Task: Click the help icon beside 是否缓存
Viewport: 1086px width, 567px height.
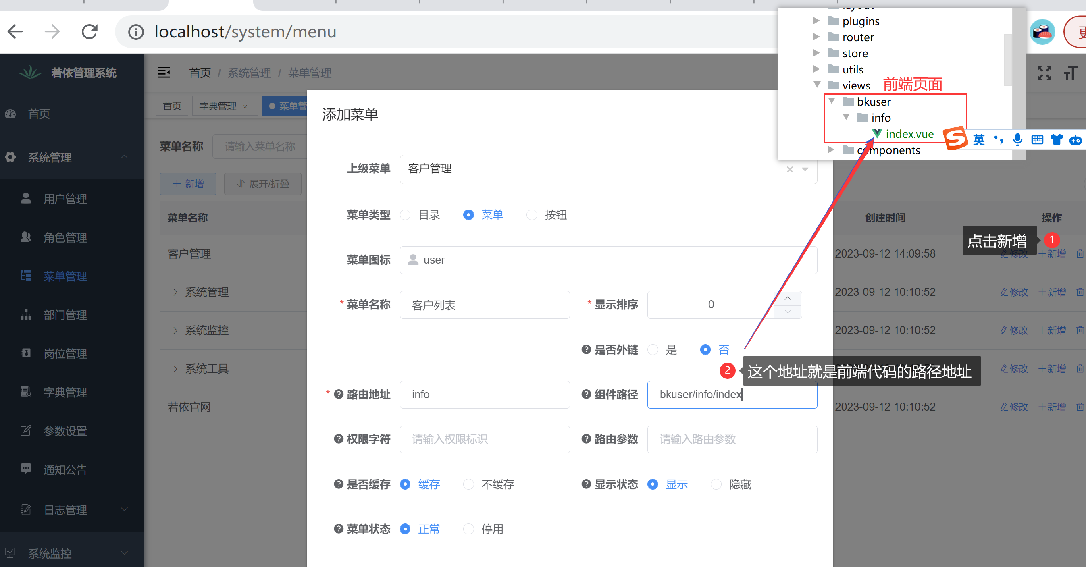Action: pos(339,484)
